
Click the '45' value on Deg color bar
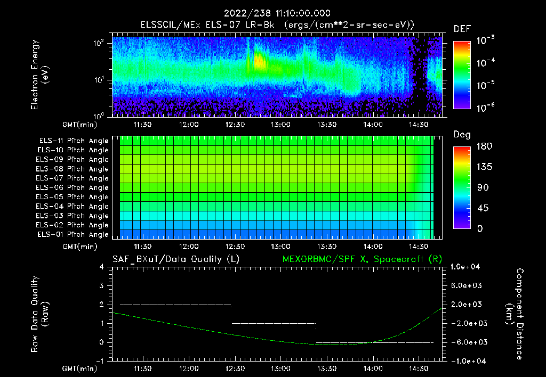pyautogui.click(x=483, y=208)
